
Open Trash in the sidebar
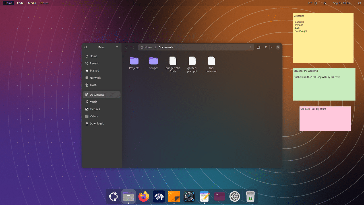102,85
